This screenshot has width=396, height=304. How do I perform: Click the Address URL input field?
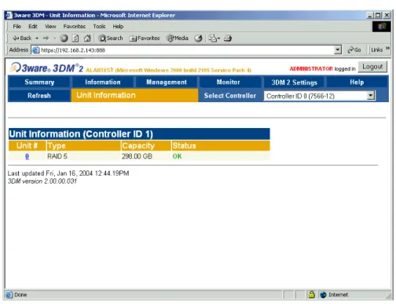[186, 50]
